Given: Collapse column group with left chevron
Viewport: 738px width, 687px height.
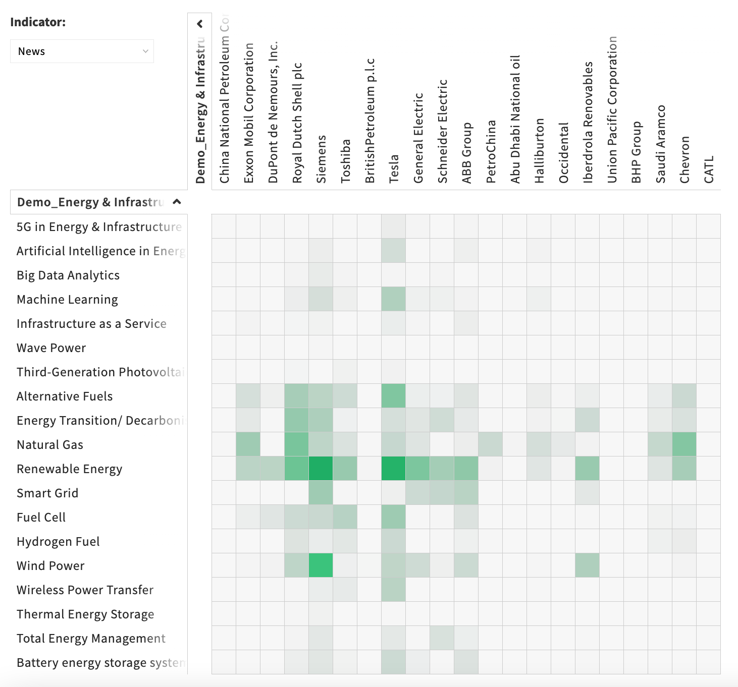Looking at the screenshot, I should click(x=200, y=24).
